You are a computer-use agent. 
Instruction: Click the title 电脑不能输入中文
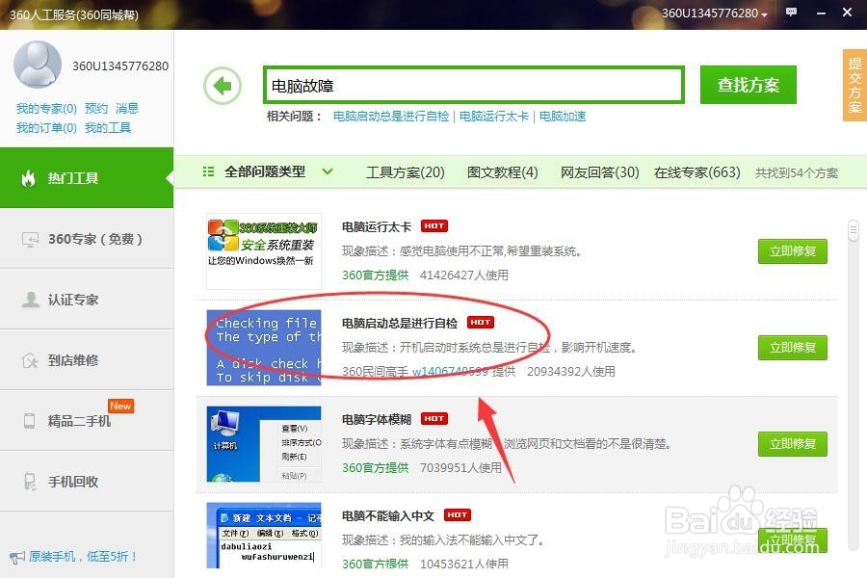point(388,515)
